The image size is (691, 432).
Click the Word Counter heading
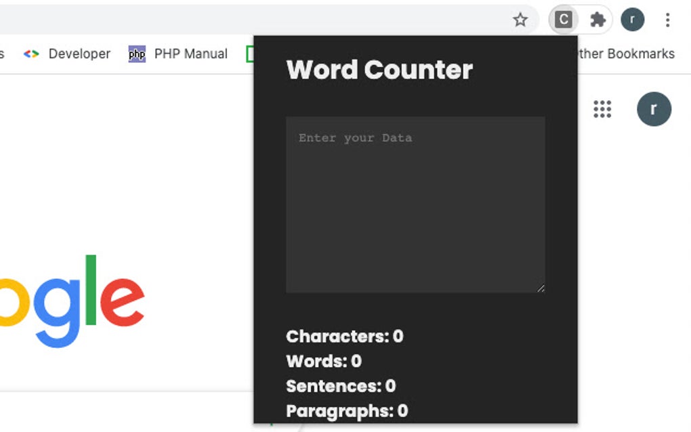point(379,70)
